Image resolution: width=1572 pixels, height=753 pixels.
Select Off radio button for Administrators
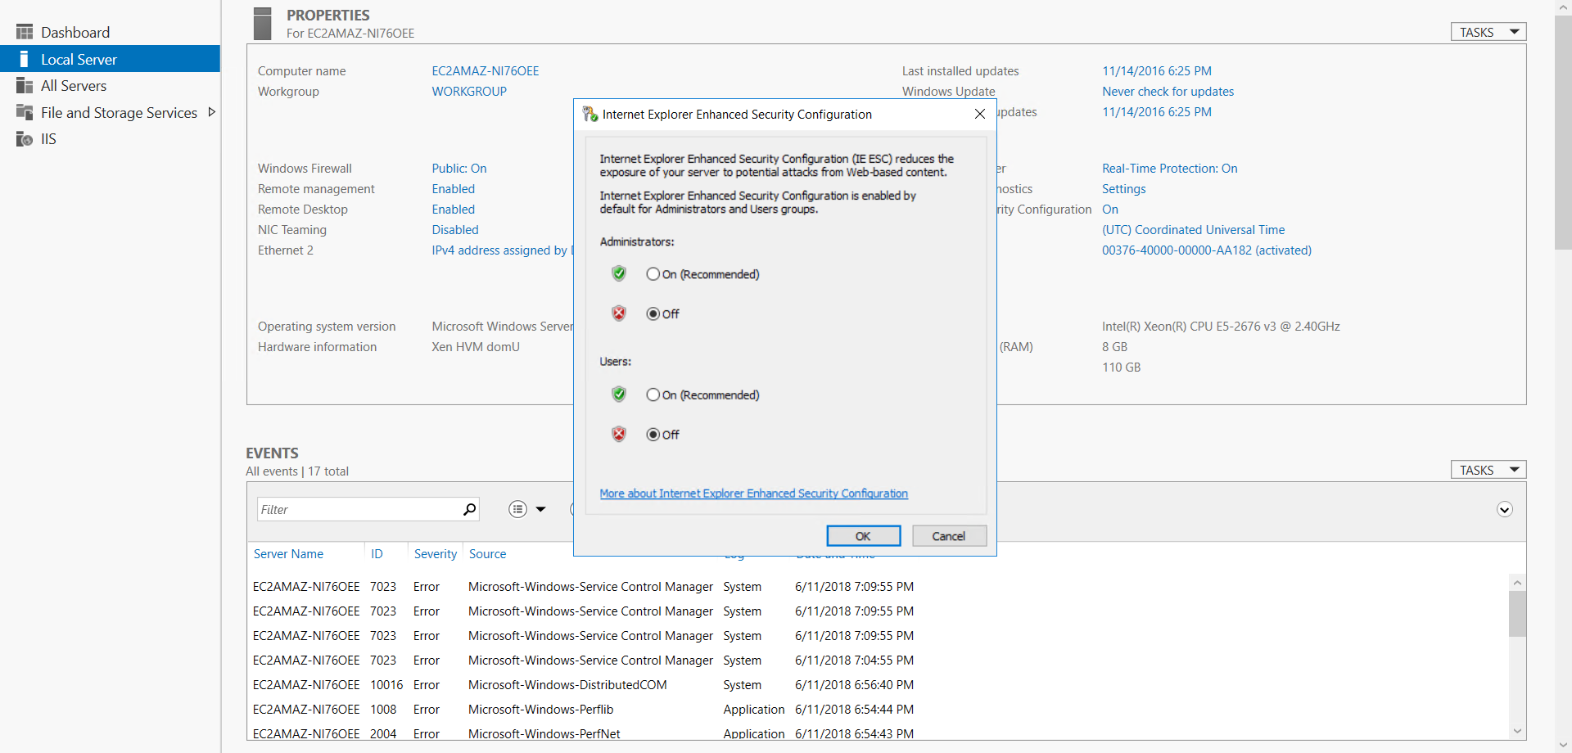[653, 313]
